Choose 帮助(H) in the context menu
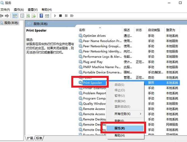 (119, 135)
